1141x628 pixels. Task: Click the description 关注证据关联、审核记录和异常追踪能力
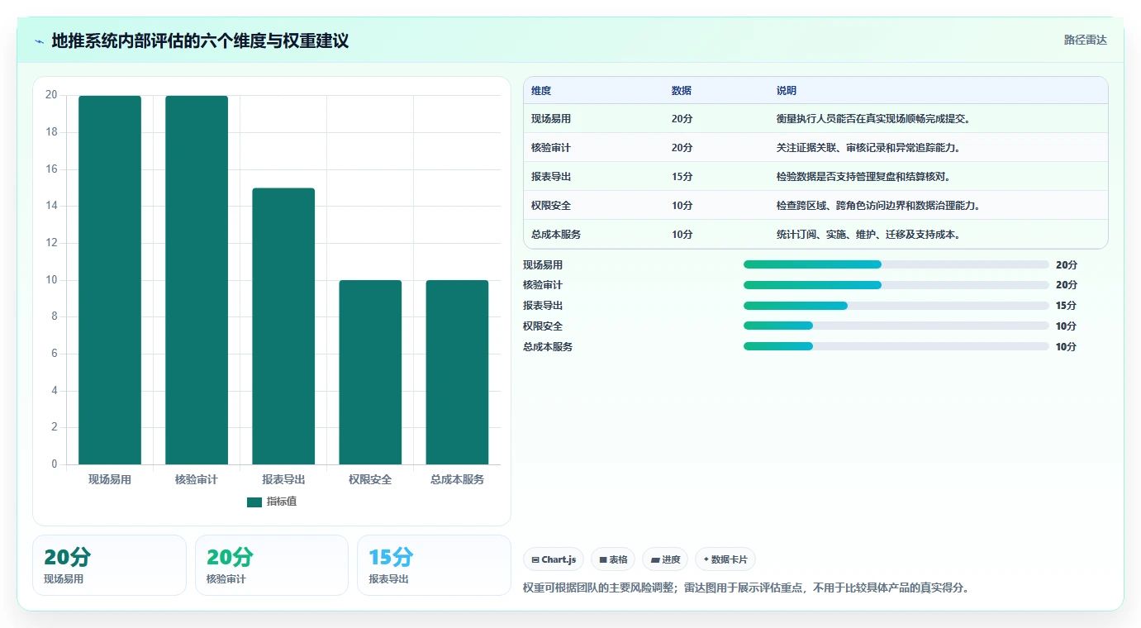(868, 148)
